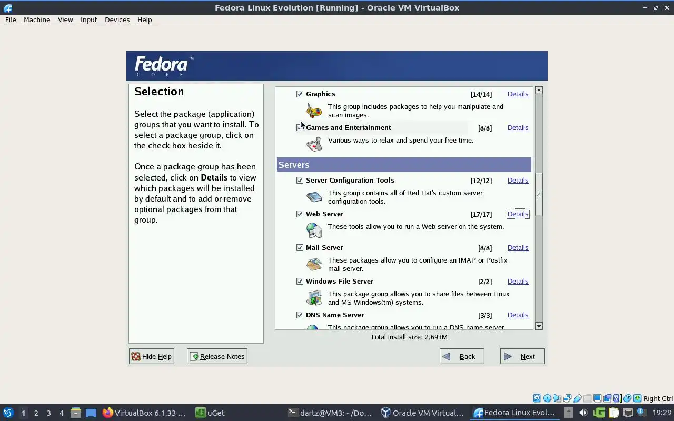Click the notifications tray icon
The image size is (674, 421).
(641, 412)
